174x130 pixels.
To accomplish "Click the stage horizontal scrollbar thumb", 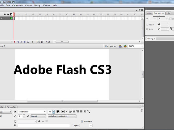I will pyautogui.click(x=62, y=101).
